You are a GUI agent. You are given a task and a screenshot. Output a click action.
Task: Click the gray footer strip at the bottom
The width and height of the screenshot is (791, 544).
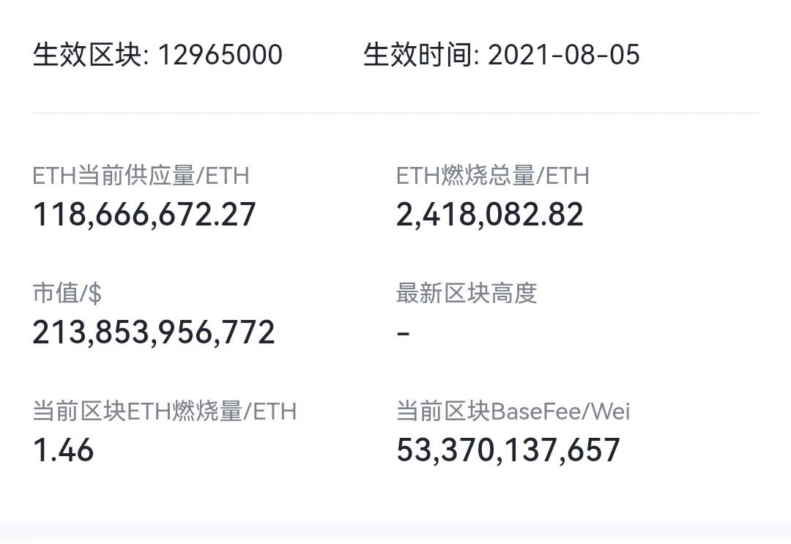395,532
